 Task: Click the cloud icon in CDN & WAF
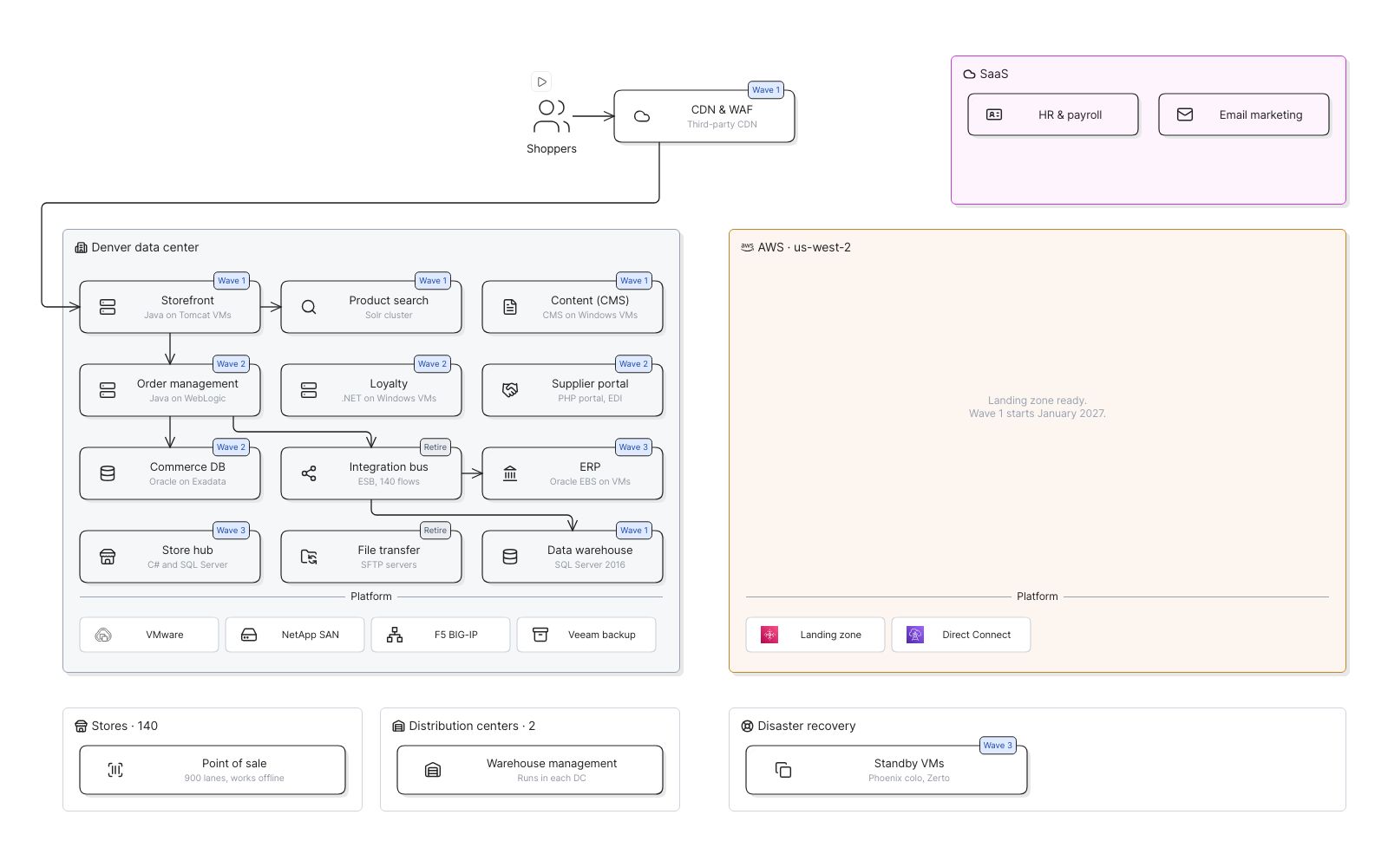pos(642,116)
